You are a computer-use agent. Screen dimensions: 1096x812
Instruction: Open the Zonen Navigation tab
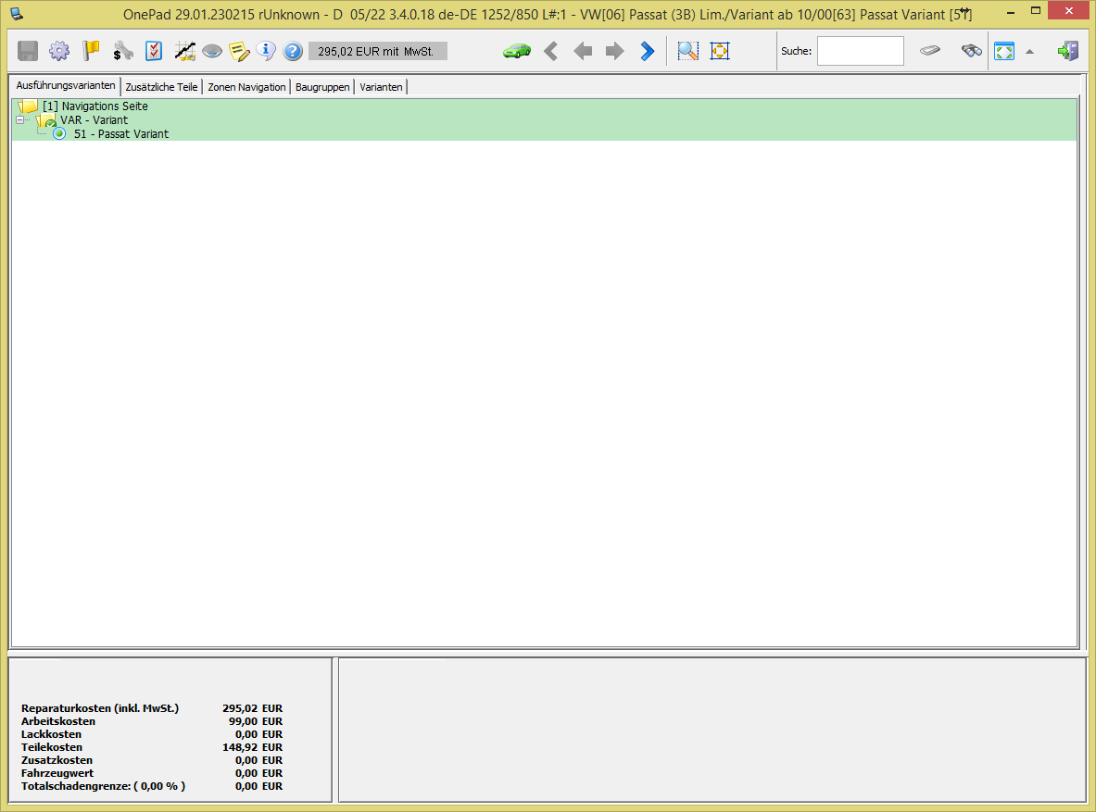tap(246, 87)
